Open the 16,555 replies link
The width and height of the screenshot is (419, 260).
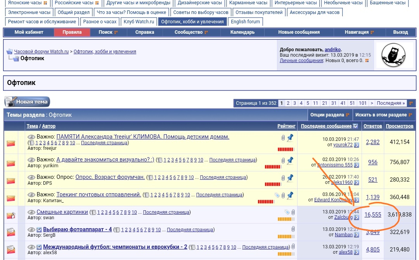(372, 215)
